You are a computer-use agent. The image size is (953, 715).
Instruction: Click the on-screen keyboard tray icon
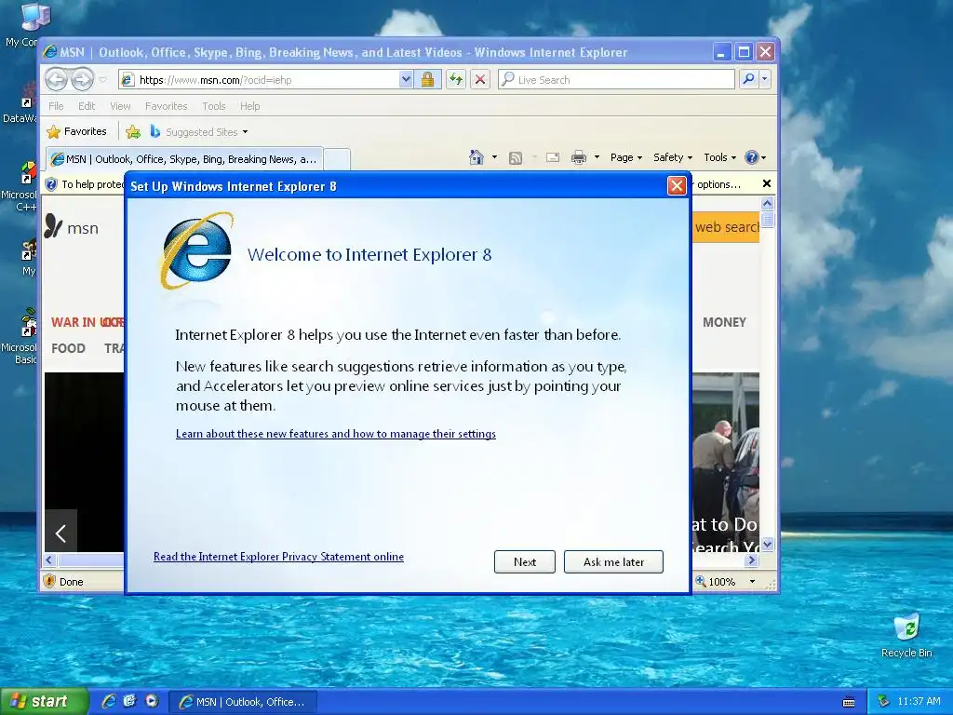[x=849, y=702]
